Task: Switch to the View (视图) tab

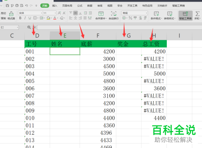Action: coord(110,6)
